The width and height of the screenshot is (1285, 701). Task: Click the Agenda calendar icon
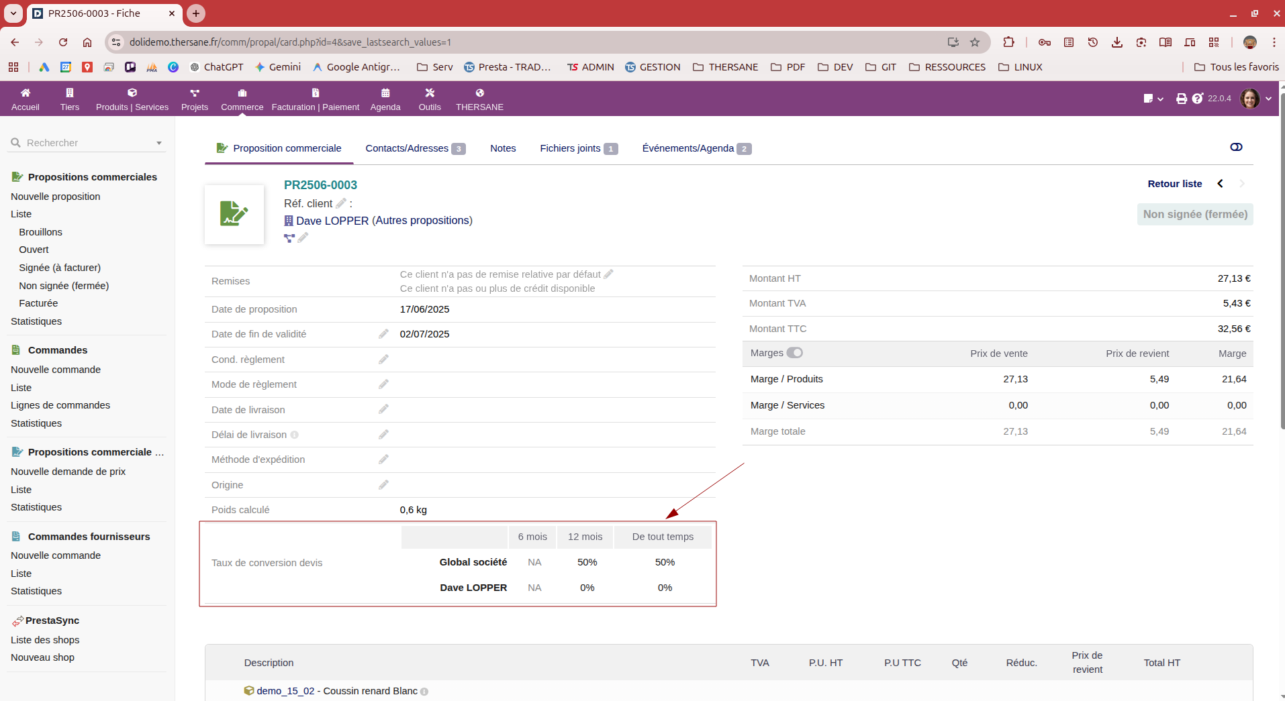coord(385,93)
